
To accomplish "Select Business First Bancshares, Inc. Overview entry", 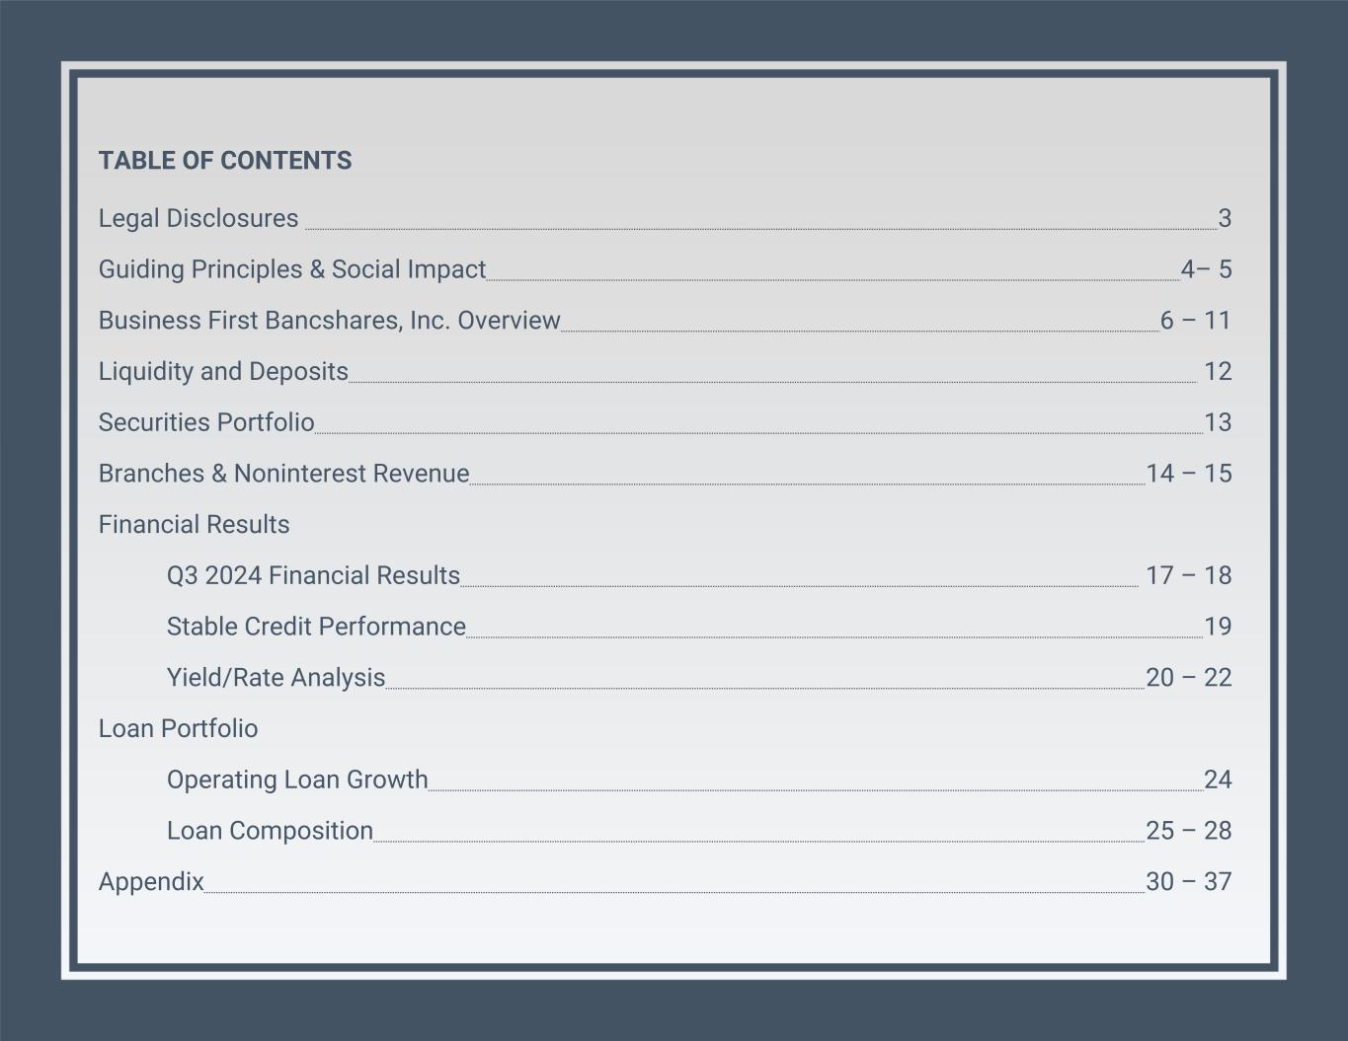I will [x=329, y=321].
